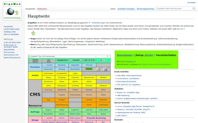Open Hilfe zu MediaWiki
This screenshot has height=123, width=198.
pos(11,34)
